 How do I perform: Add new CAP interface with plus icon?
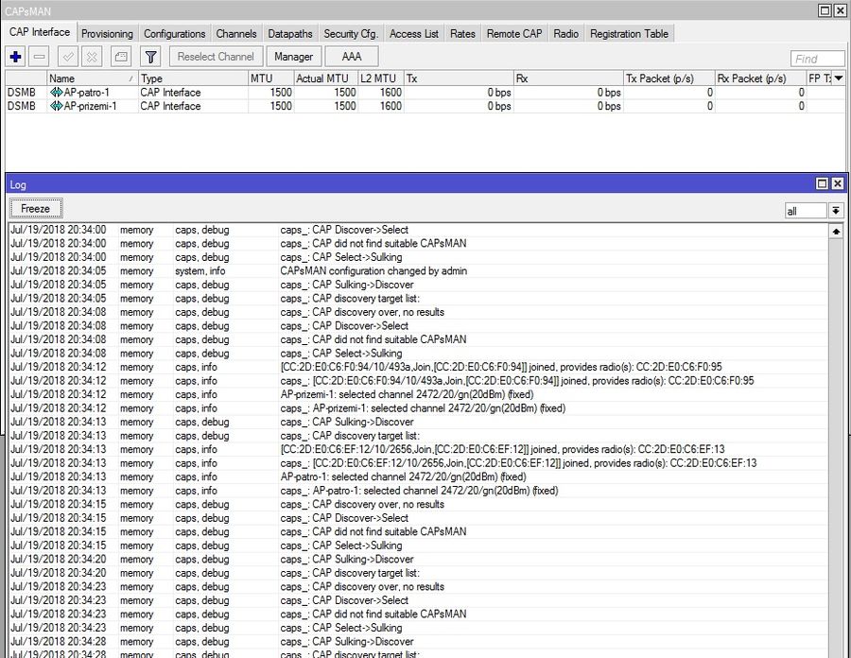(x=16, y=57)
